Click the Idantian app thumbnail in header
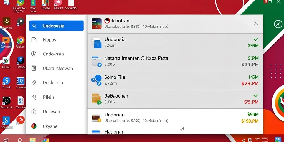 (97, 24)
